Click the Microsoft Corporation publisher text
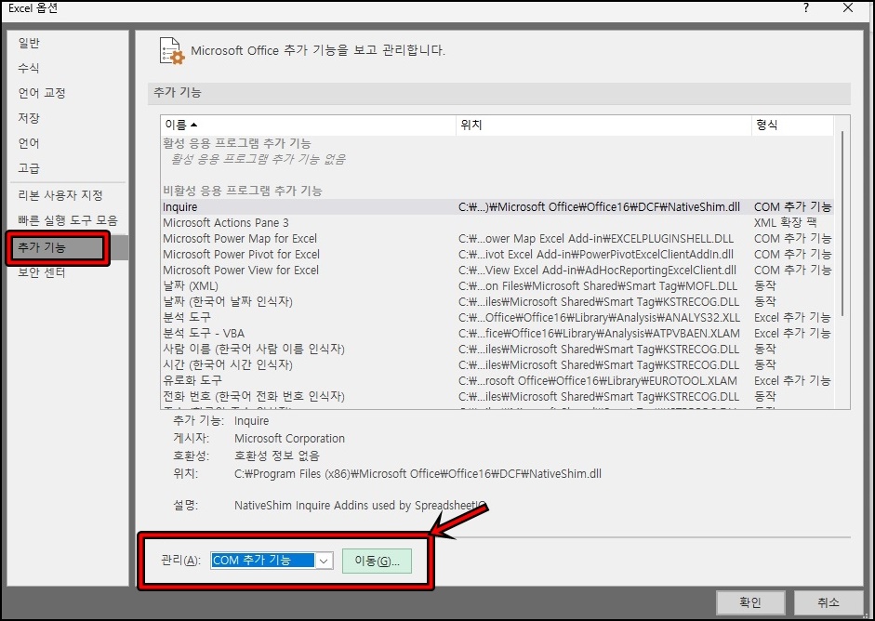The width and height of the screenshot is (875, 621). point(289,439)
